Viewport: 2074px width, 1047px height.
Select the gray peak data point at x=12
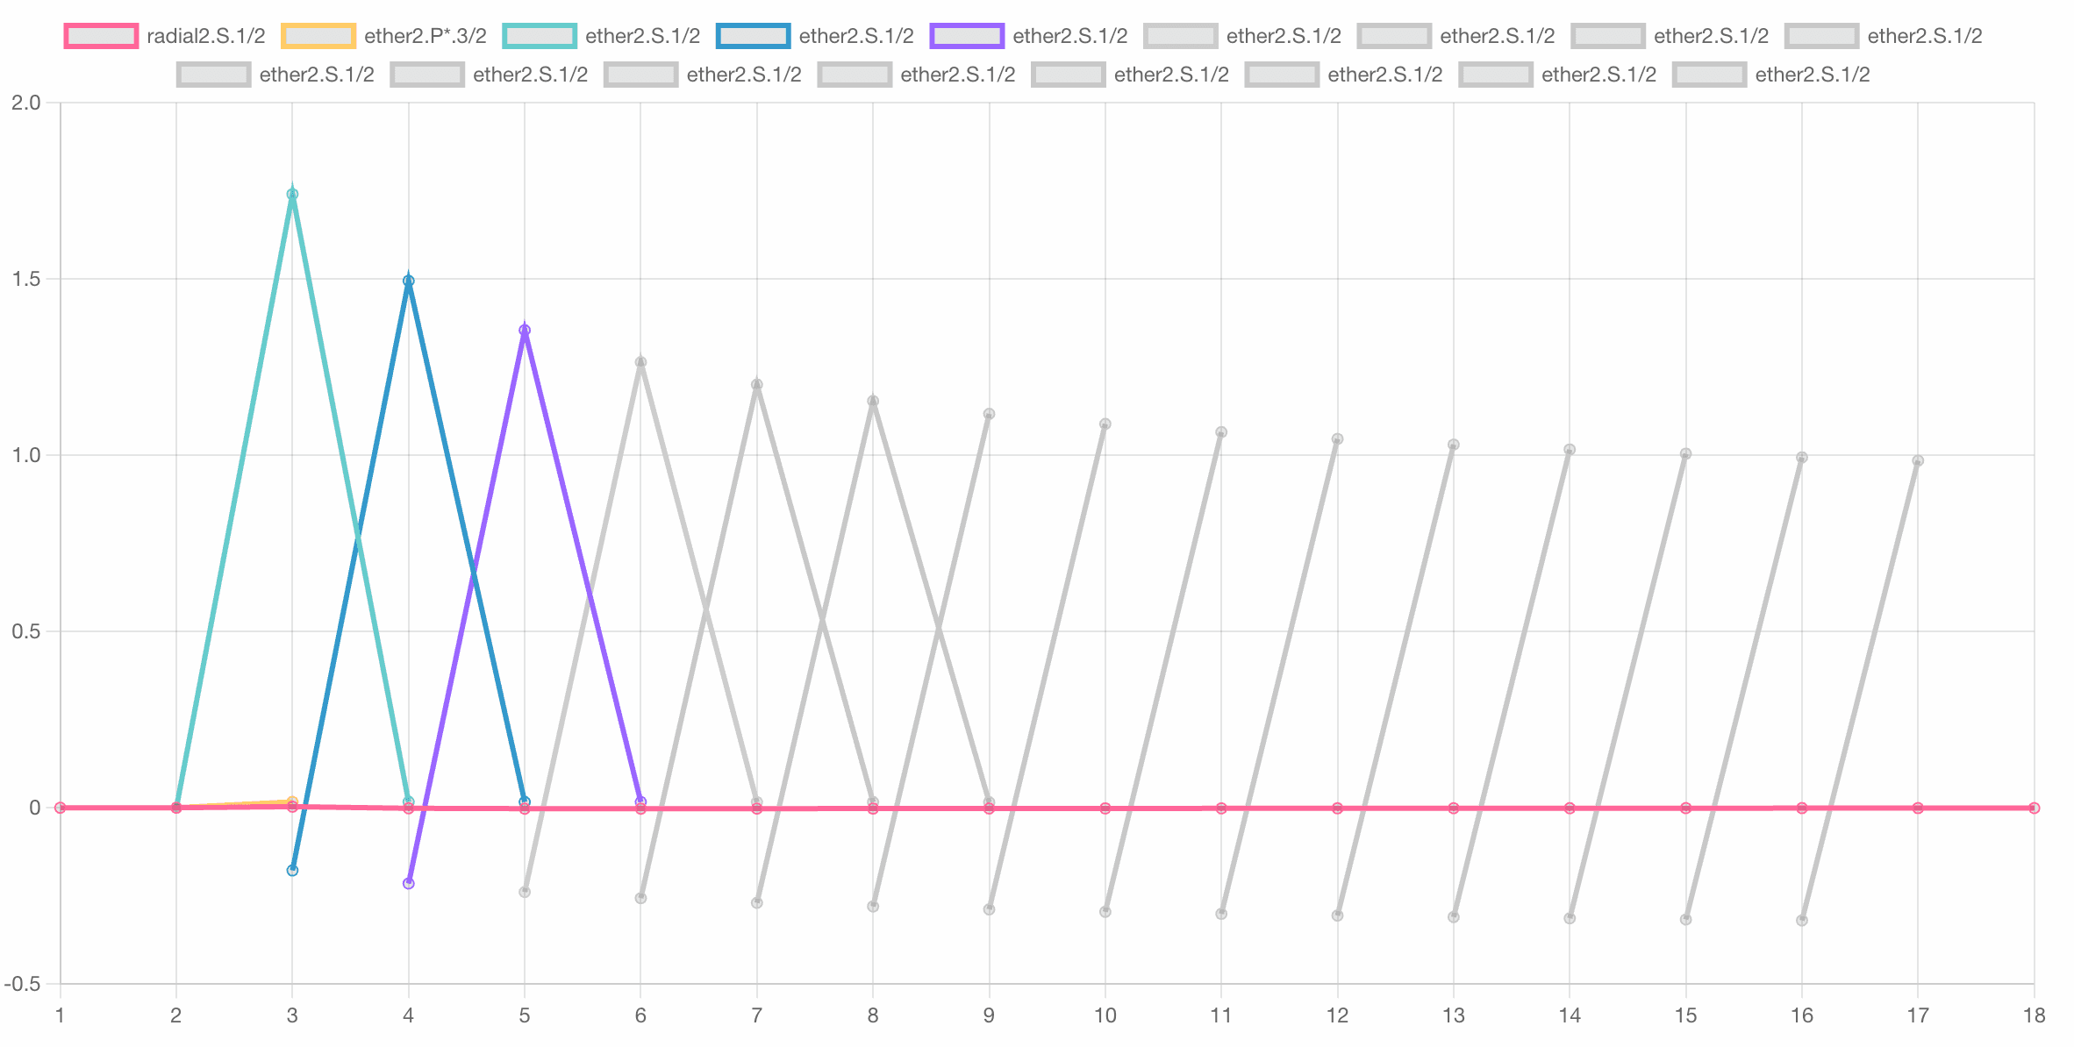[1337, 439]
